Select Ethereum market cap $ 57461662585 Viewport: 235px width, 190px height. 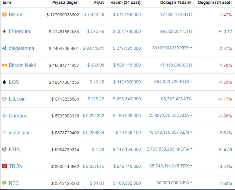click(x=64, y=32)
